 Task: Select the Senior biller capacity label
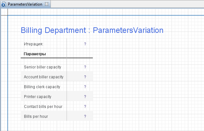pyautogui.click(x=43, y=67)
